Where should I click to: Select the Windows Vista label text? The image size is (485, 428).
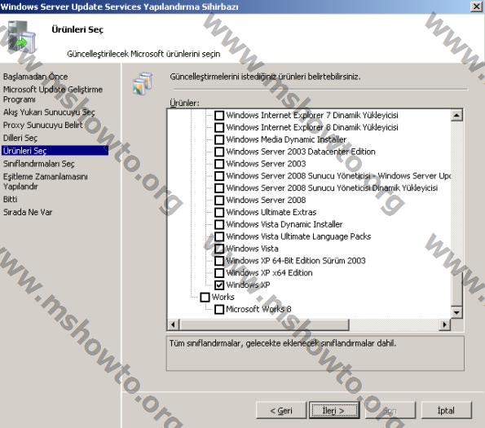click(x=252, y=249)
